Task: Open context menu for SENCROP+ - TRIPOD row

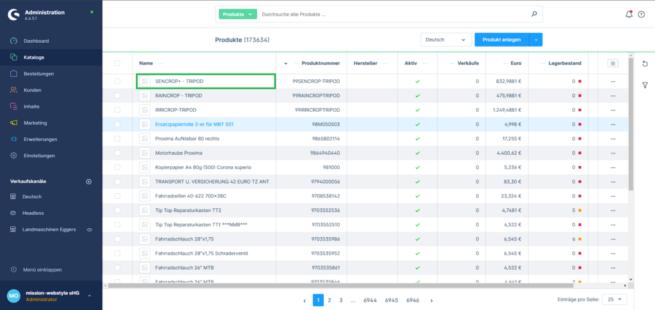Action: [613, 82]
